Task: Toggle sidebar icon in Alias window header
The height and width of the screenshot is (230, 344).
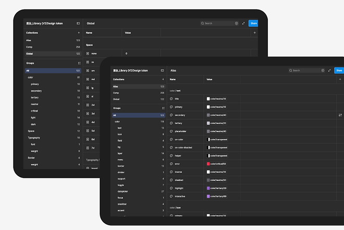Action: pyautogui.click(x=162, y=70)
